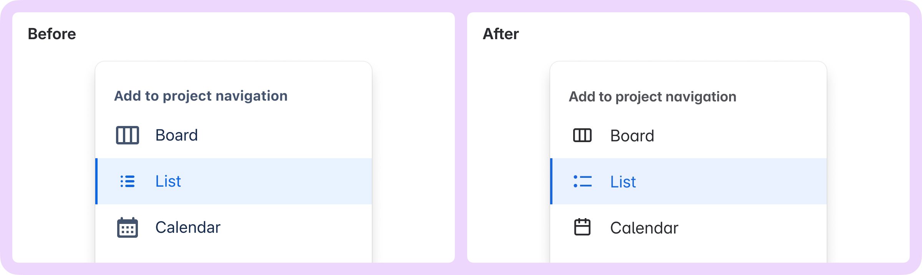Select the highlighted List entry in After menu
The width and height of the screenshot is (922, 275).
click(x=623, y=182)
